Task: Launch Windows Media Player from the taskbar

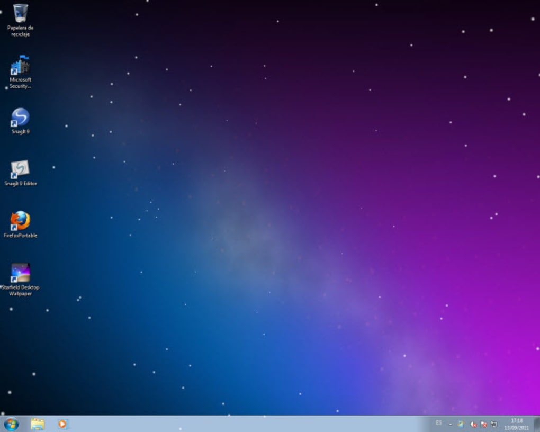Action: pyautogui.click(x=63, y=424)
